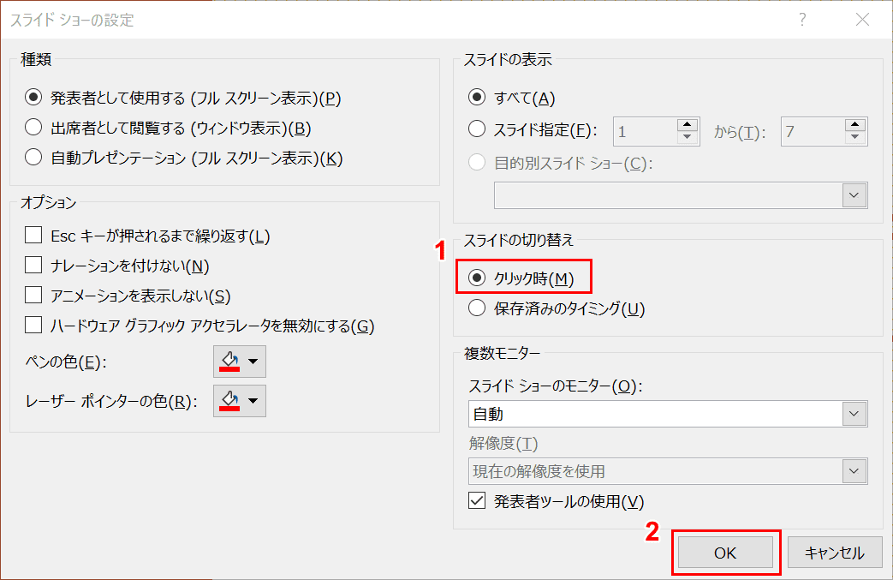The width and height of the screenshot is (893, 580).
Task: Click the スライド指定 start number field
Action: (x=645, y=132)
